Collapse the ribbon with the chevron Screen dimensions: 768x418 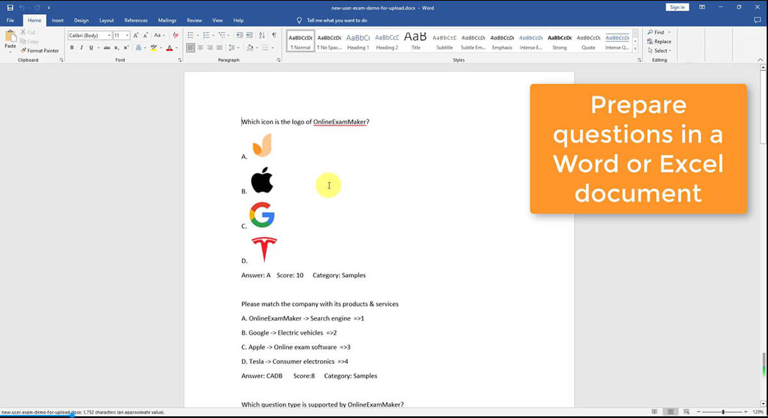click(760, 60)
